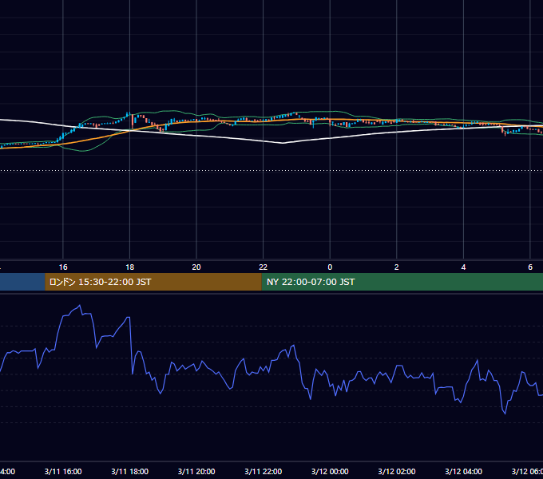Click the 3/12 02:00 time label
Screen dimensions: 543x479
(397, 471)
